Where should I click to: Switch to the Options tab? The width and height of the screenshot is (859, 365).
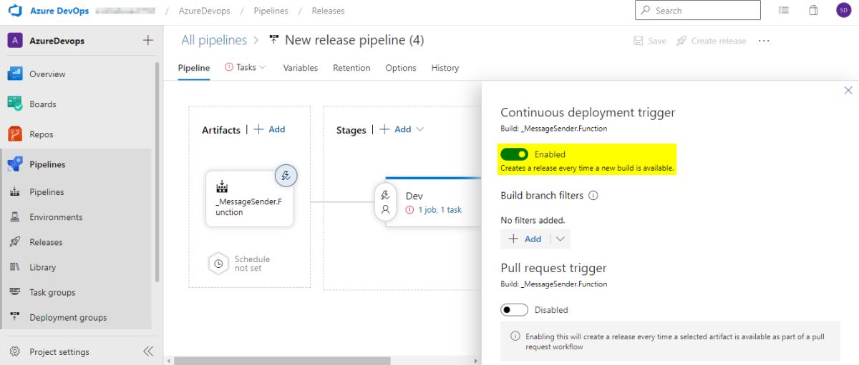point(401,68)
